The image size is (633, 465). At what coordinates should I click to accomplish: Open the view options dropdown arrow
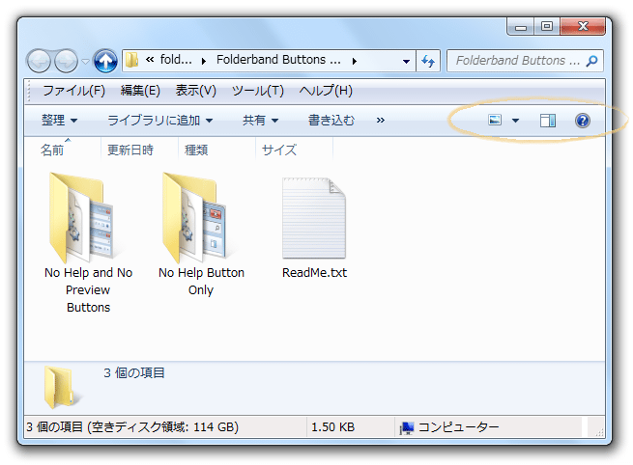point(515,121)
